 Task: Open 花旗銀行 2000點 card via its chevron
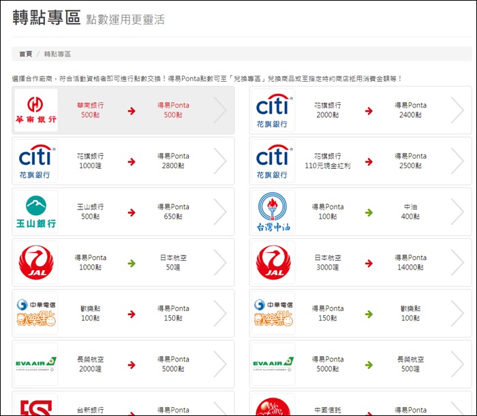point(457,110)
